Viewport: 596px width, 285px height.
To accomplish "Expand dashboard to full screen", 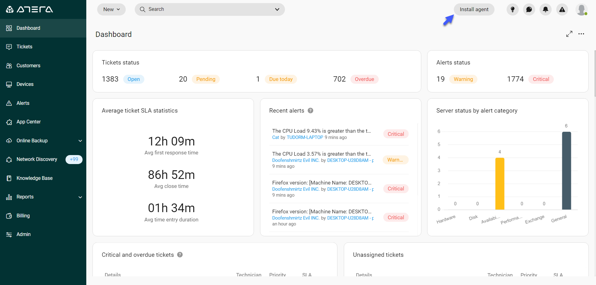I will (x=569, y=34).
